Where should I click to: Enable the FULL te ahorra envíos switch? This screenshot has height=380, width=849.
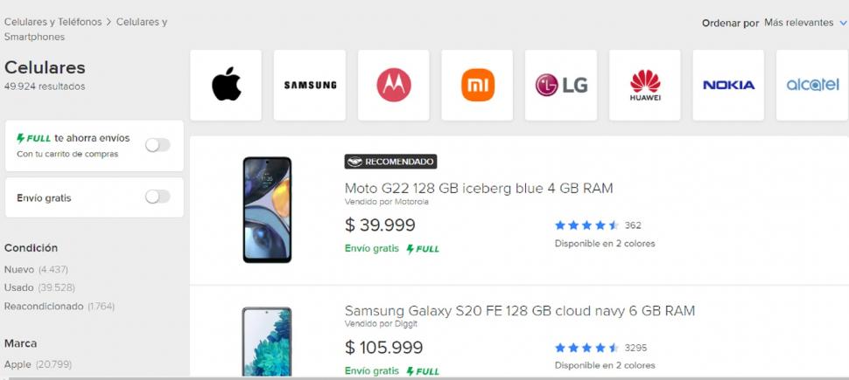(158, 145)
